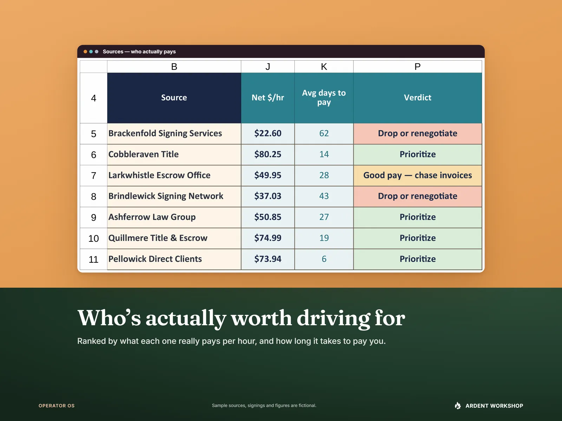This screenshot has width=562, height=421.
Task: Click the gray window dot in title bar
Action: (97, 52)
